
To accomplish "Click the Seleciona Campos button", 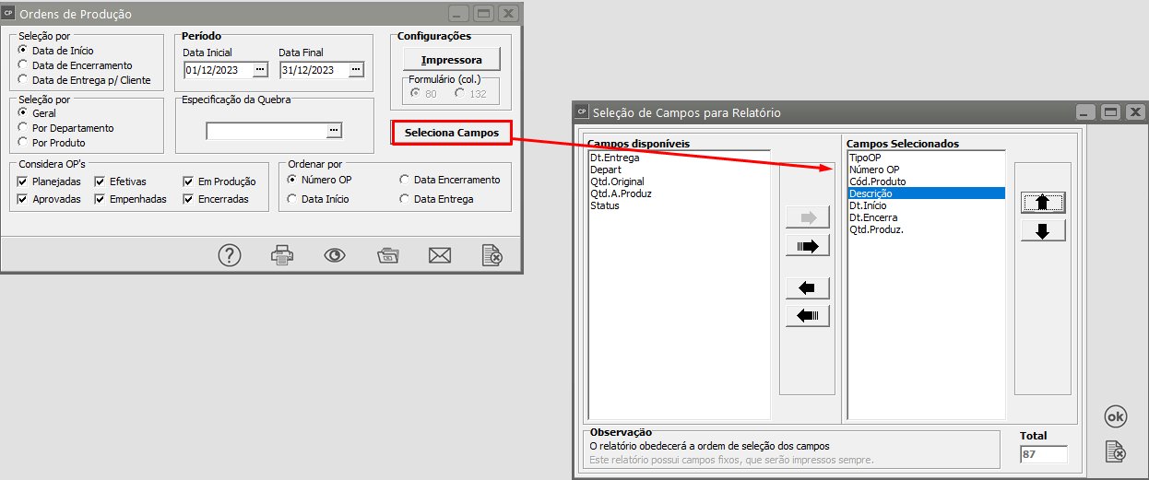I will 452,133.
